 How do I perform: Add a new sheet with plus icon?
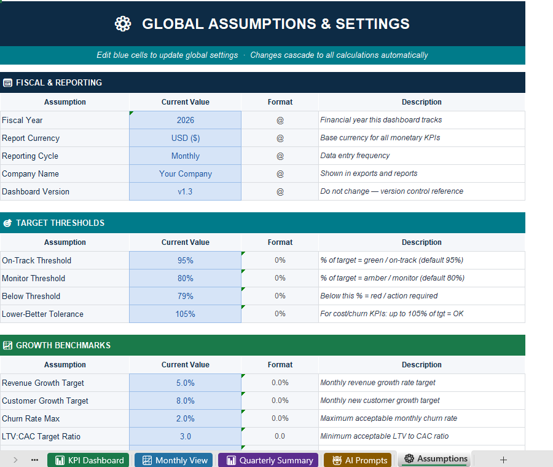[503, 460]
